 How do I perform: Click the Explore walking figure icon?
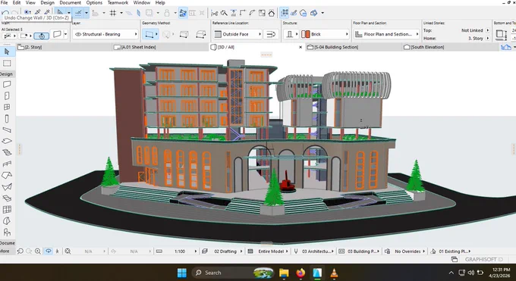pyautogui.click(x=57, y=251)
